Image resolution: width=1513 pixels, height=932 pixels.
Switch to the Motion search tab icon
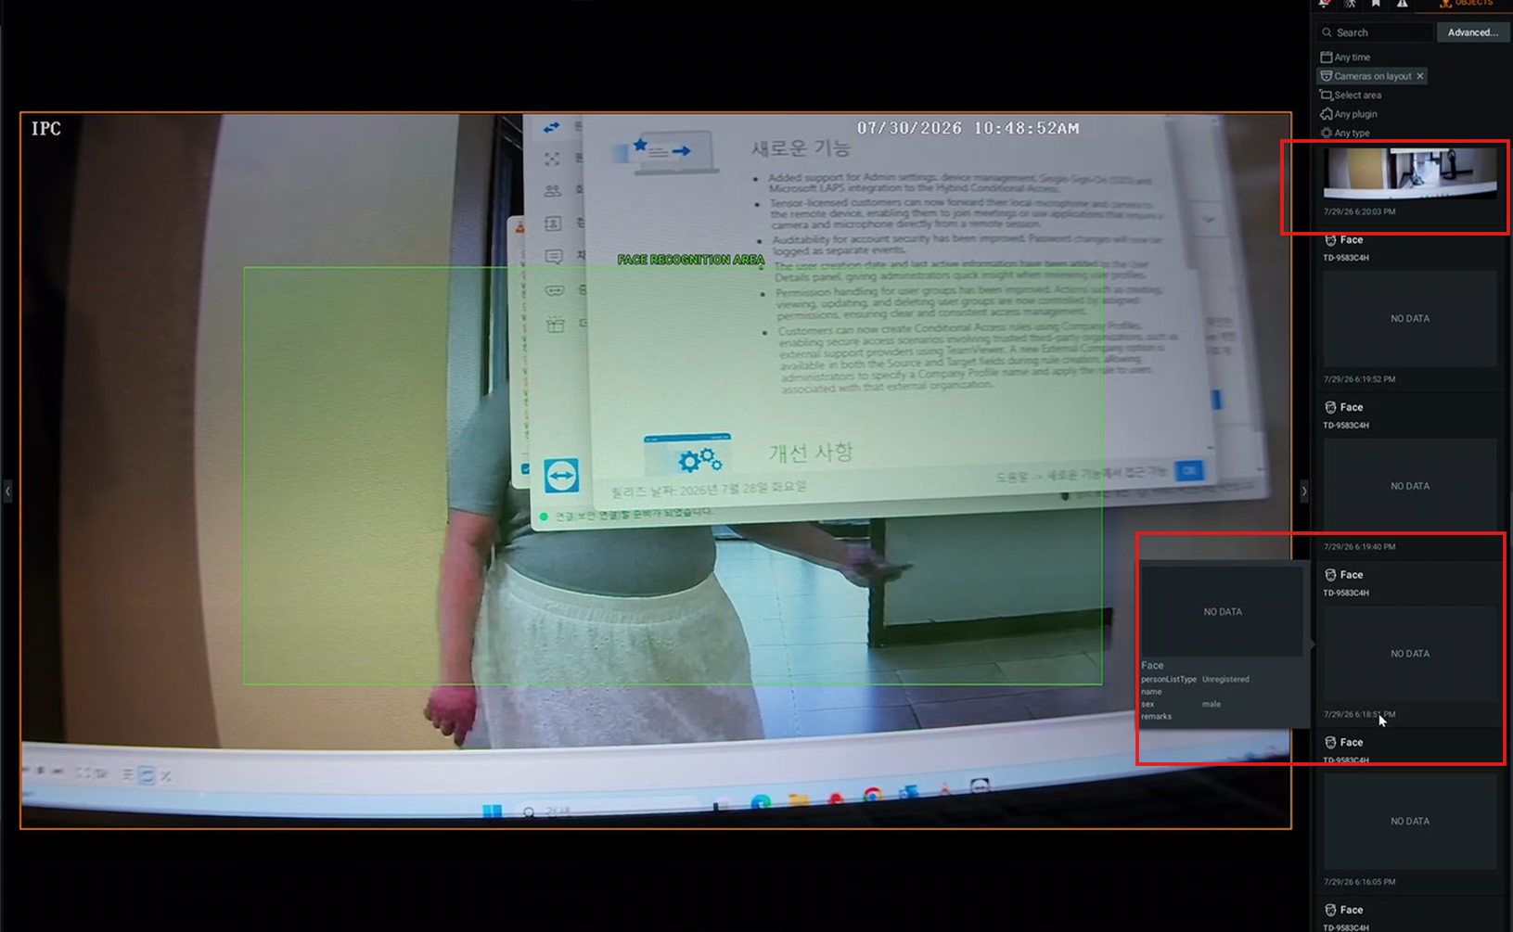pyautogui.click(x=1351, y=4)
